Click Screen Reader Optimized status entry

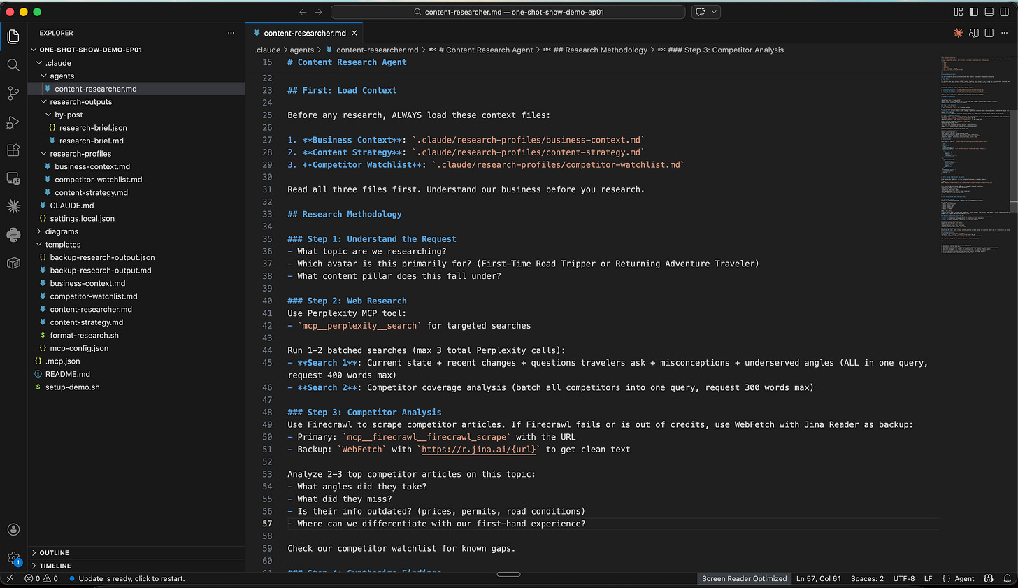(x=744, y=578)
